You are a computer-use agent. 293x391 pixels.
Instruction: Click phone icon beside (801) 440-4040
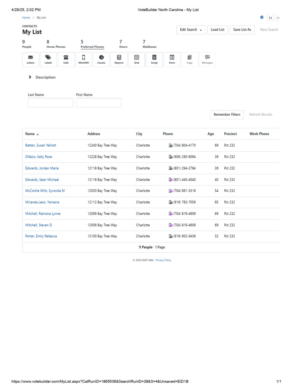pyautogui.click(x=171, y=179)
